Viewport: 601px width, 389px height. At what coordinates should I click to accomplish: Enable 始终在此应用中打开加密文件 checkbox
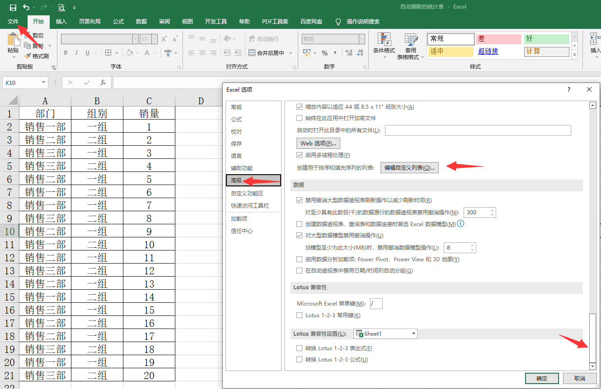coord(299,118)
